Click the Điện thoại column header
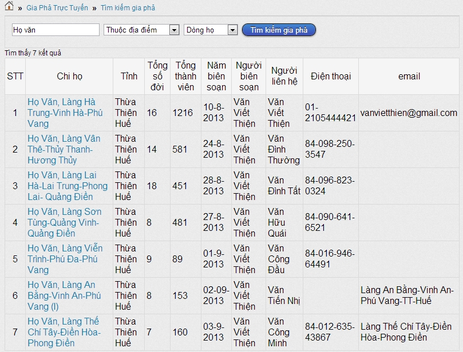The image size is (463, 352). tap(331, 76)
